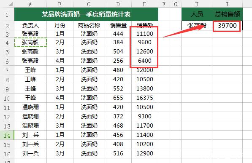Image resolution: width=252 pixels, height=163 pixels.
Task: Click the 总销售额 header cell
Action: 227,14
